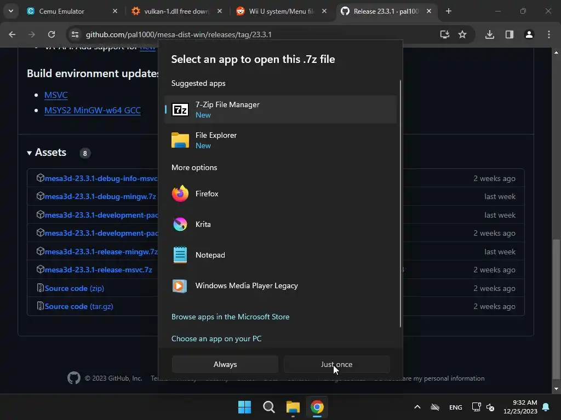Screen dimensions: 561x420
Task: Close the vulkan-1.dll tab
Action: click(220, 11)
